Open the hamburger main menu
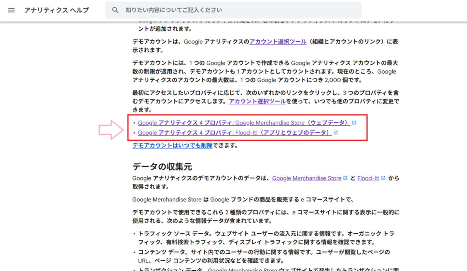Screen dimensions: 467x271 point(11,10)
